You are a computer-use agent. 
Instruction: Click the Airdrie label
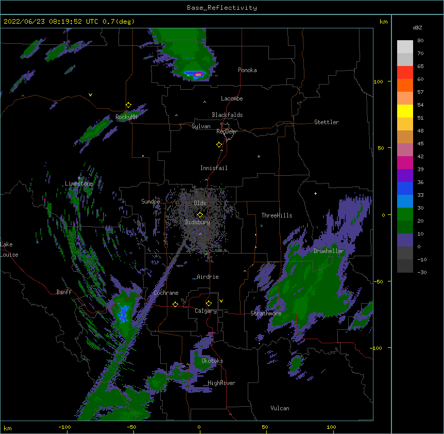[x=208, y=277]
